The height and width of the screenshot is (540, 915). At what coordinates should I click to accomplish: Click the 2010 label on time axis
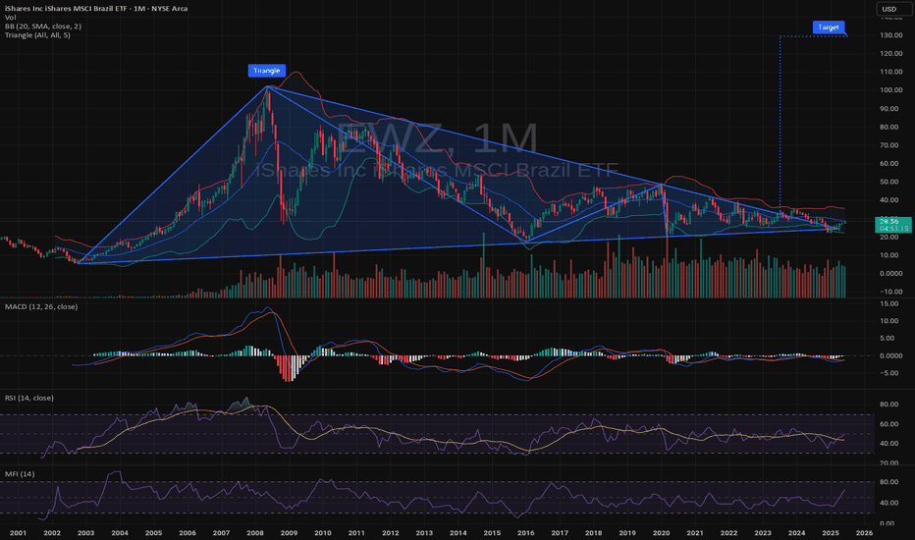coord(323,533)
